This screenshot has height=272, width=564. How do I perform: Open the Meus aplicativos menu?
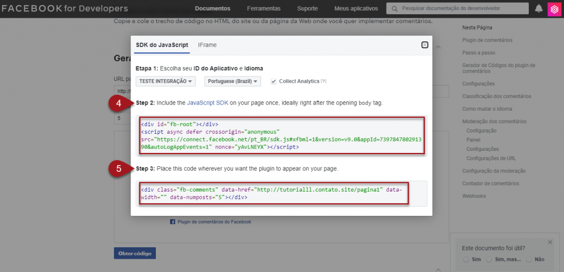(356, 9)
